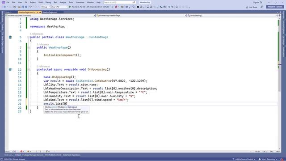
Task: Click the bookmark toolbar icon
Action: pyautogui.click(x=177, y=7)
